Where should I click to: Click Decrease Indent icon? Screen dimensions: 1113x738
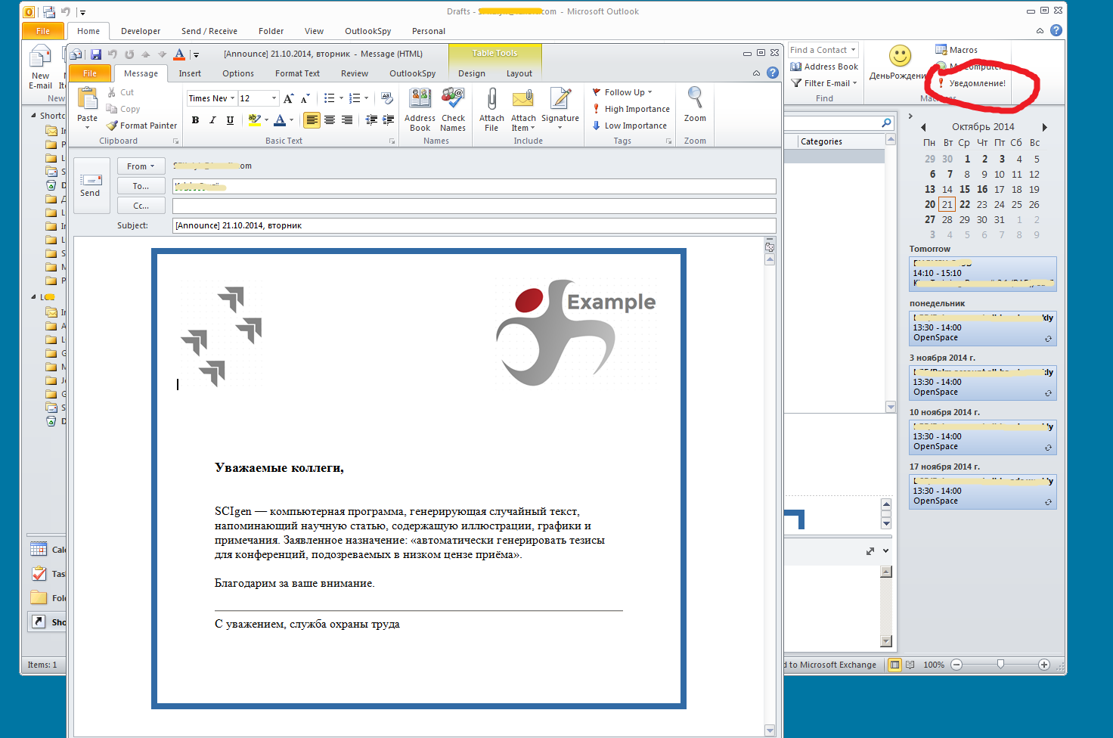371,120
